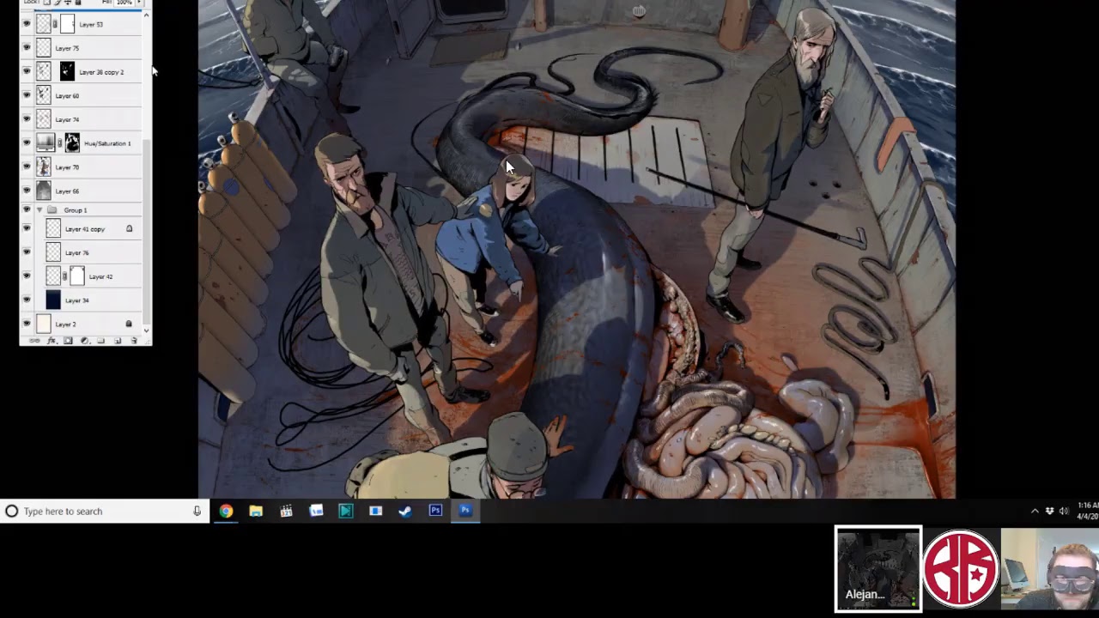Screen dimensions: 1099x618
Task: Select the Alejan... participant video thumbnail
Action: [x=877, y=568]
